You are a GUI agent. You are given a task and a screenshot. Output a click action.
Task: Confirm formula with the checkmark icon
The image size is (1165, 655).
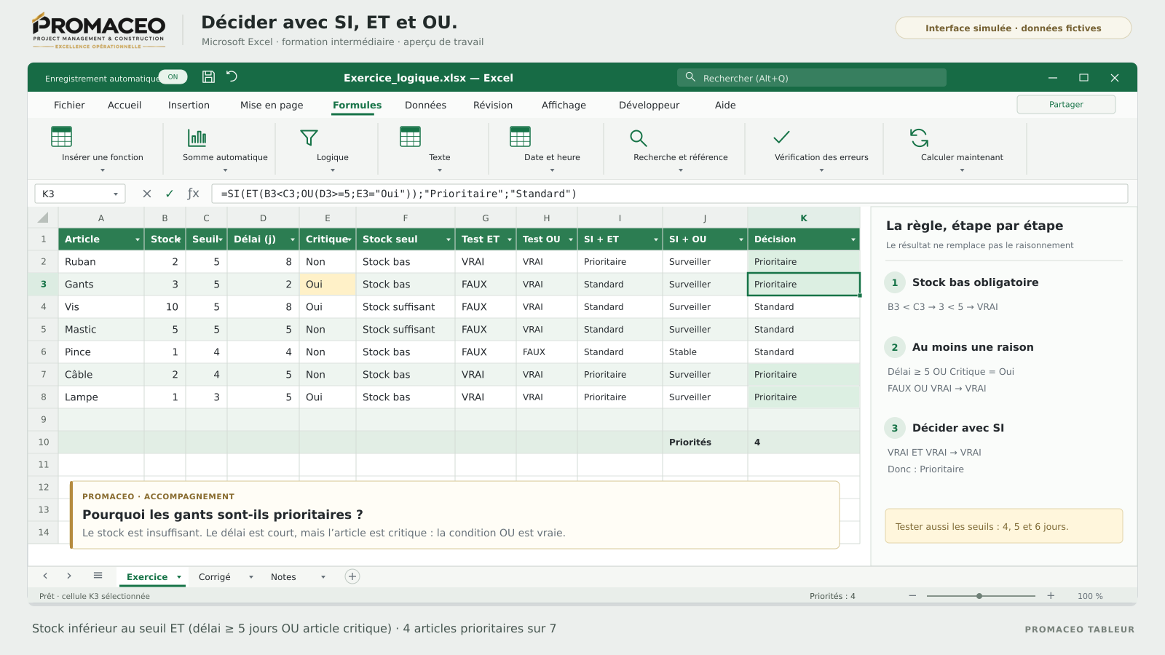(x=170, y=194)
